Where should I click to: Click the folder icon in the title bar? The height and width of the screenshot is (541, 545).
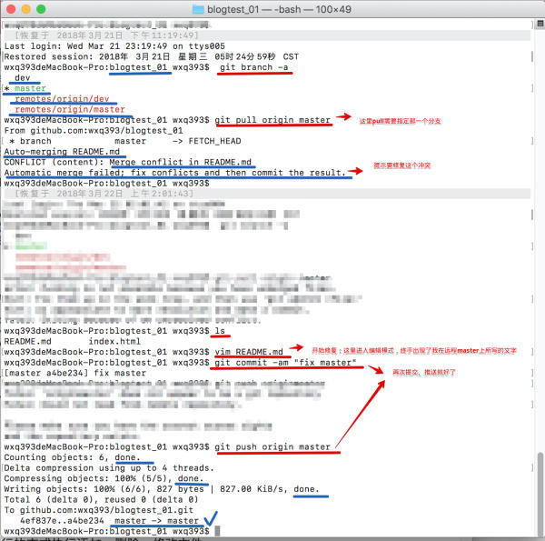198,9
